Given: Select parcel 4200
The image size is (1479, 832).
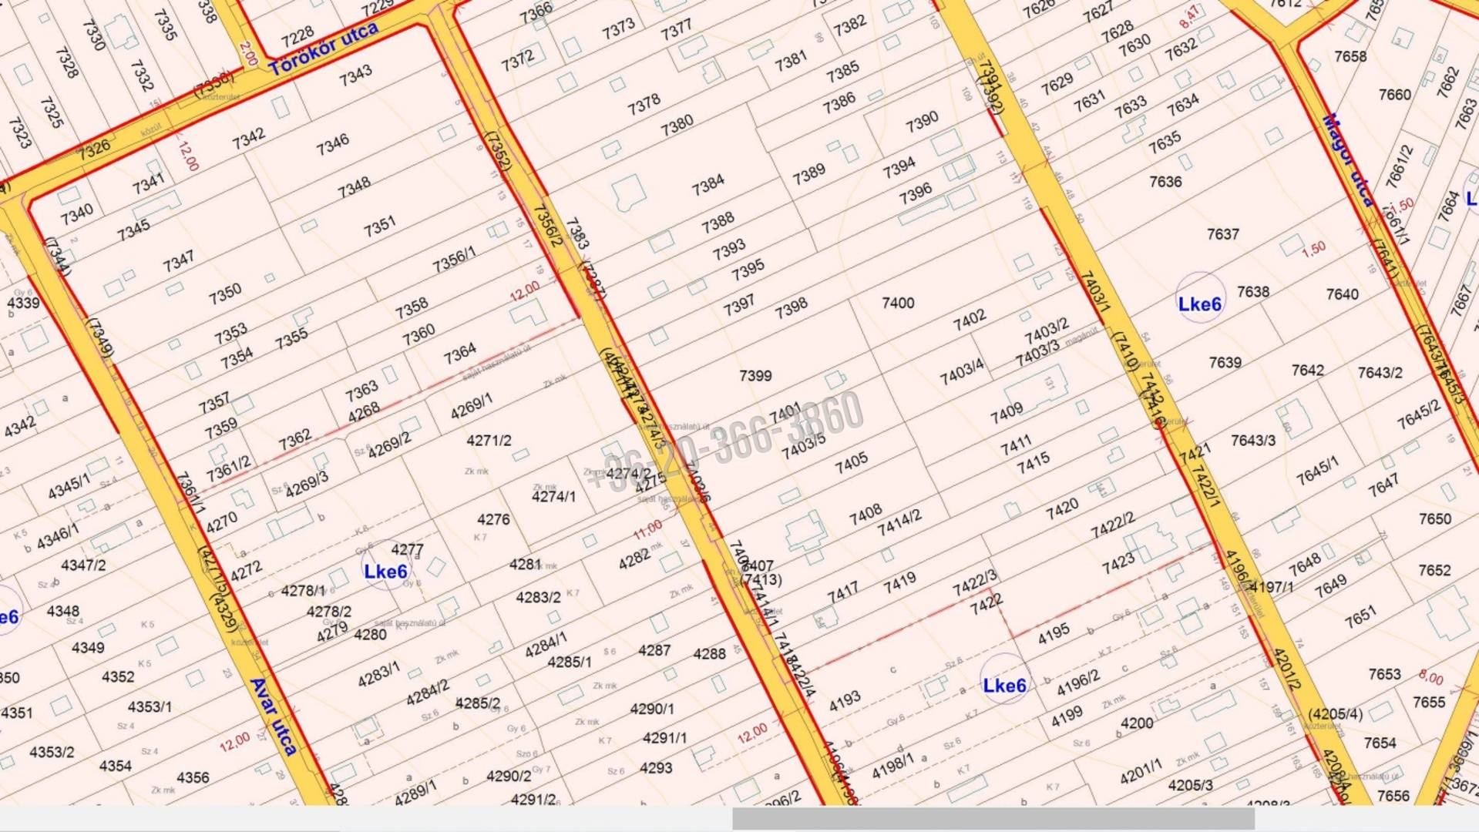Looking at the screenshot, I should 1137,723.
